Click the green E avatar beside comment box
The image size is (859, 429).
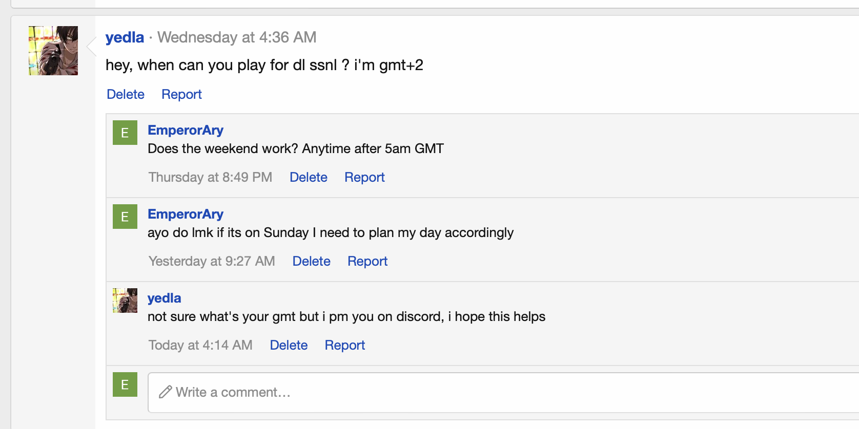pos(125,384)
